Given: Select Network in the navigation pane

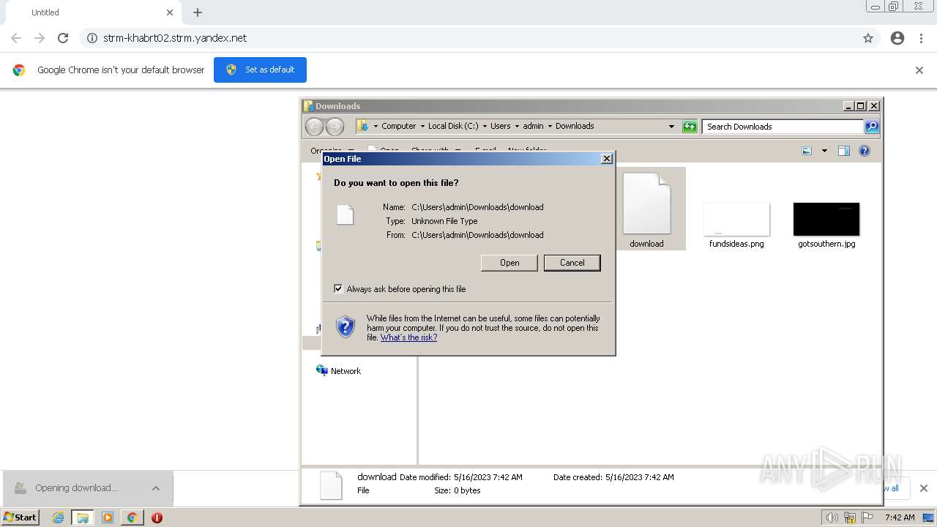Looking at the screenshot, I should [x=346, y=371].
